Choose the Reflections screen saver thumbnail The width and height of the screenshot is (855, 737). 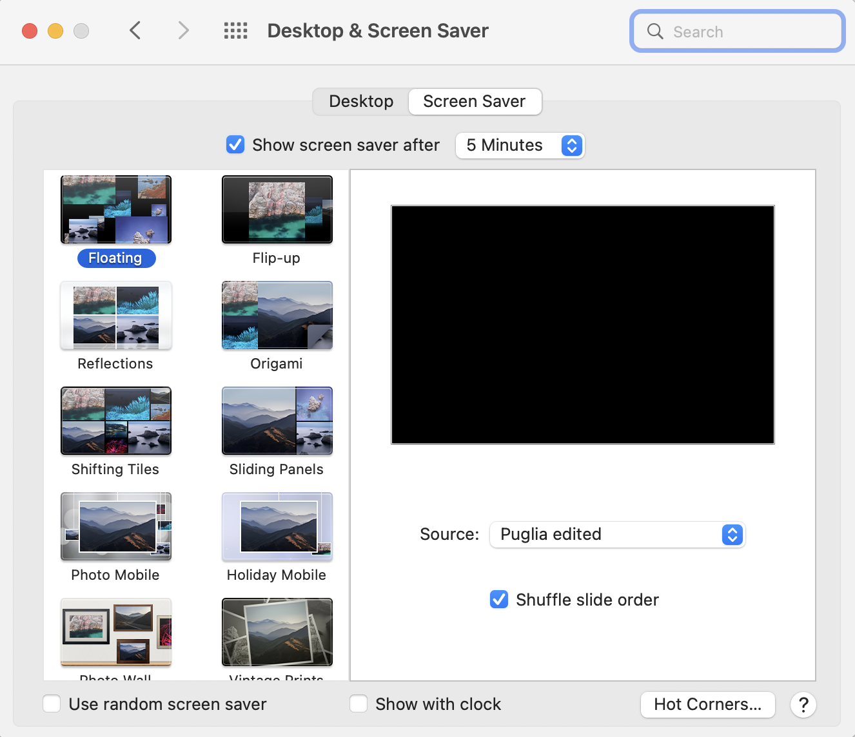(x=116, y=315)
